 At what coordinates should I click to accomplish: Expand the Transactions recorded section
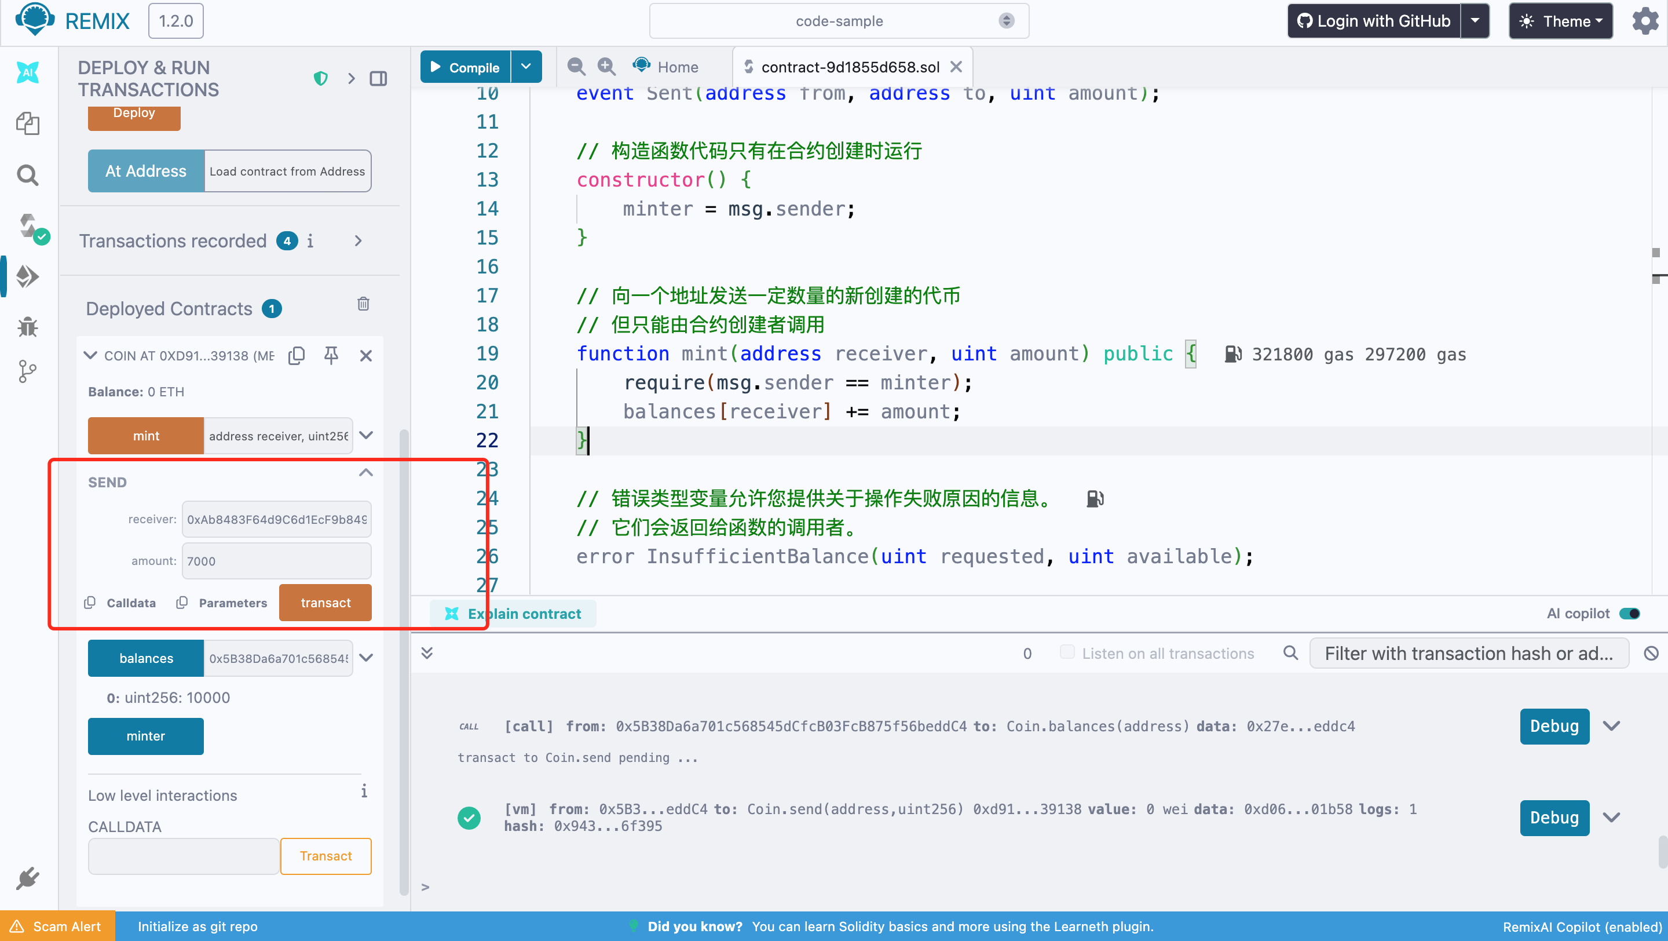(358, 241)
